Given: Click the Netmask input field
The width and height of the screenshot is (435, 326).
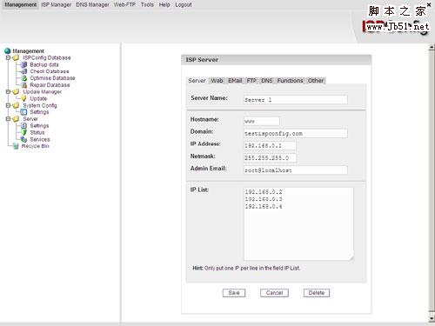Looking at the screenshot, I should pos(270,158).
